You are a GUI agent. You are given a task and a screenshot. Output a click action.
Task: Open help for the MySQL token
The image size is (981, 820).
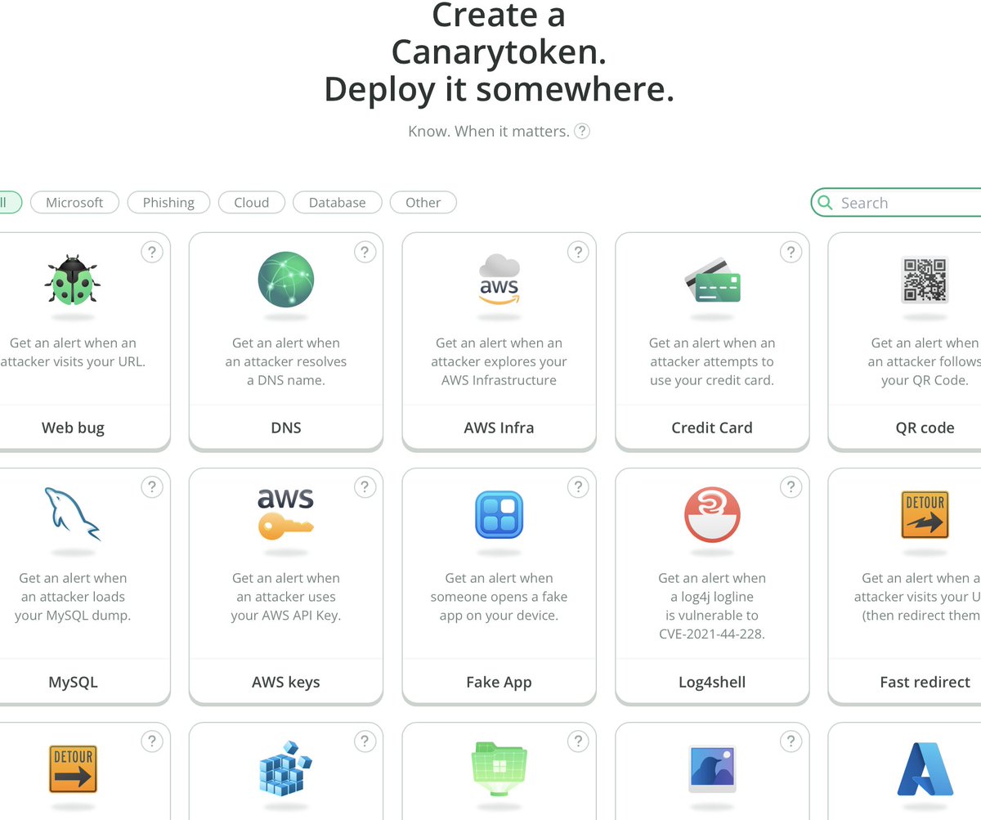tap(151, 488)
